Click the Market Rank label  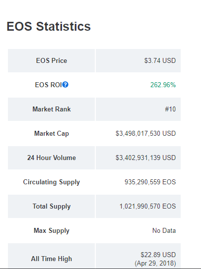(52, 109)
